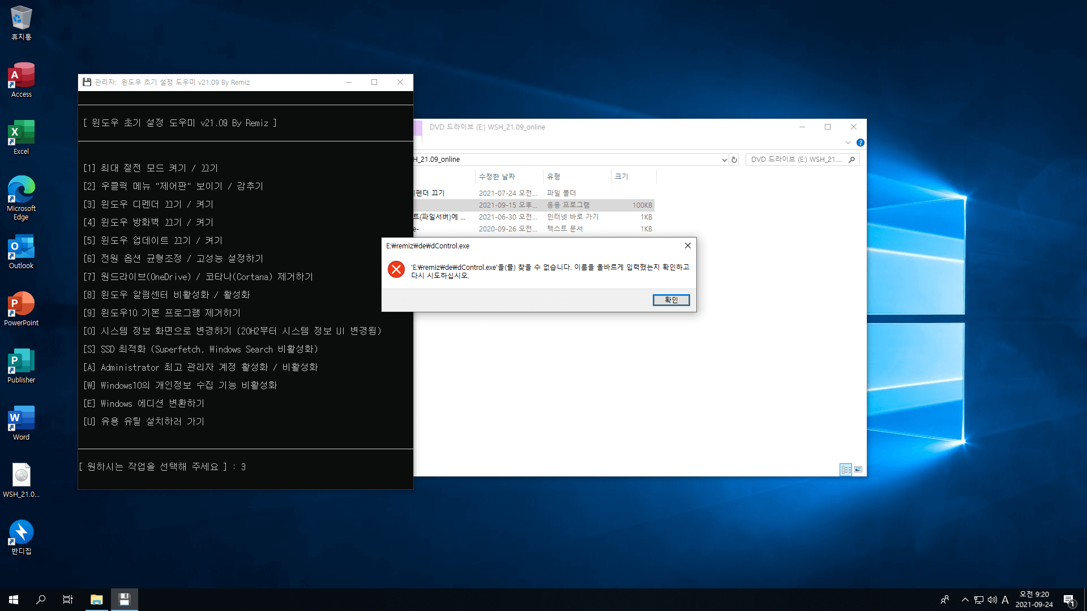Viewport: 1087px width, 611px height.
Task: Click menu line [E] Windows 에디션 변환하기
Action: tap(144, 403)
